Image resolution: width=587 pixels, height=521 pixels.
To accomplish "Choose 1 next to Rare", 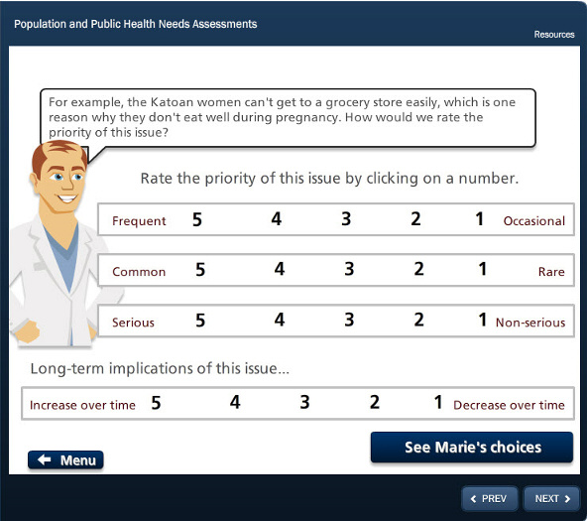I will (483, 269).
